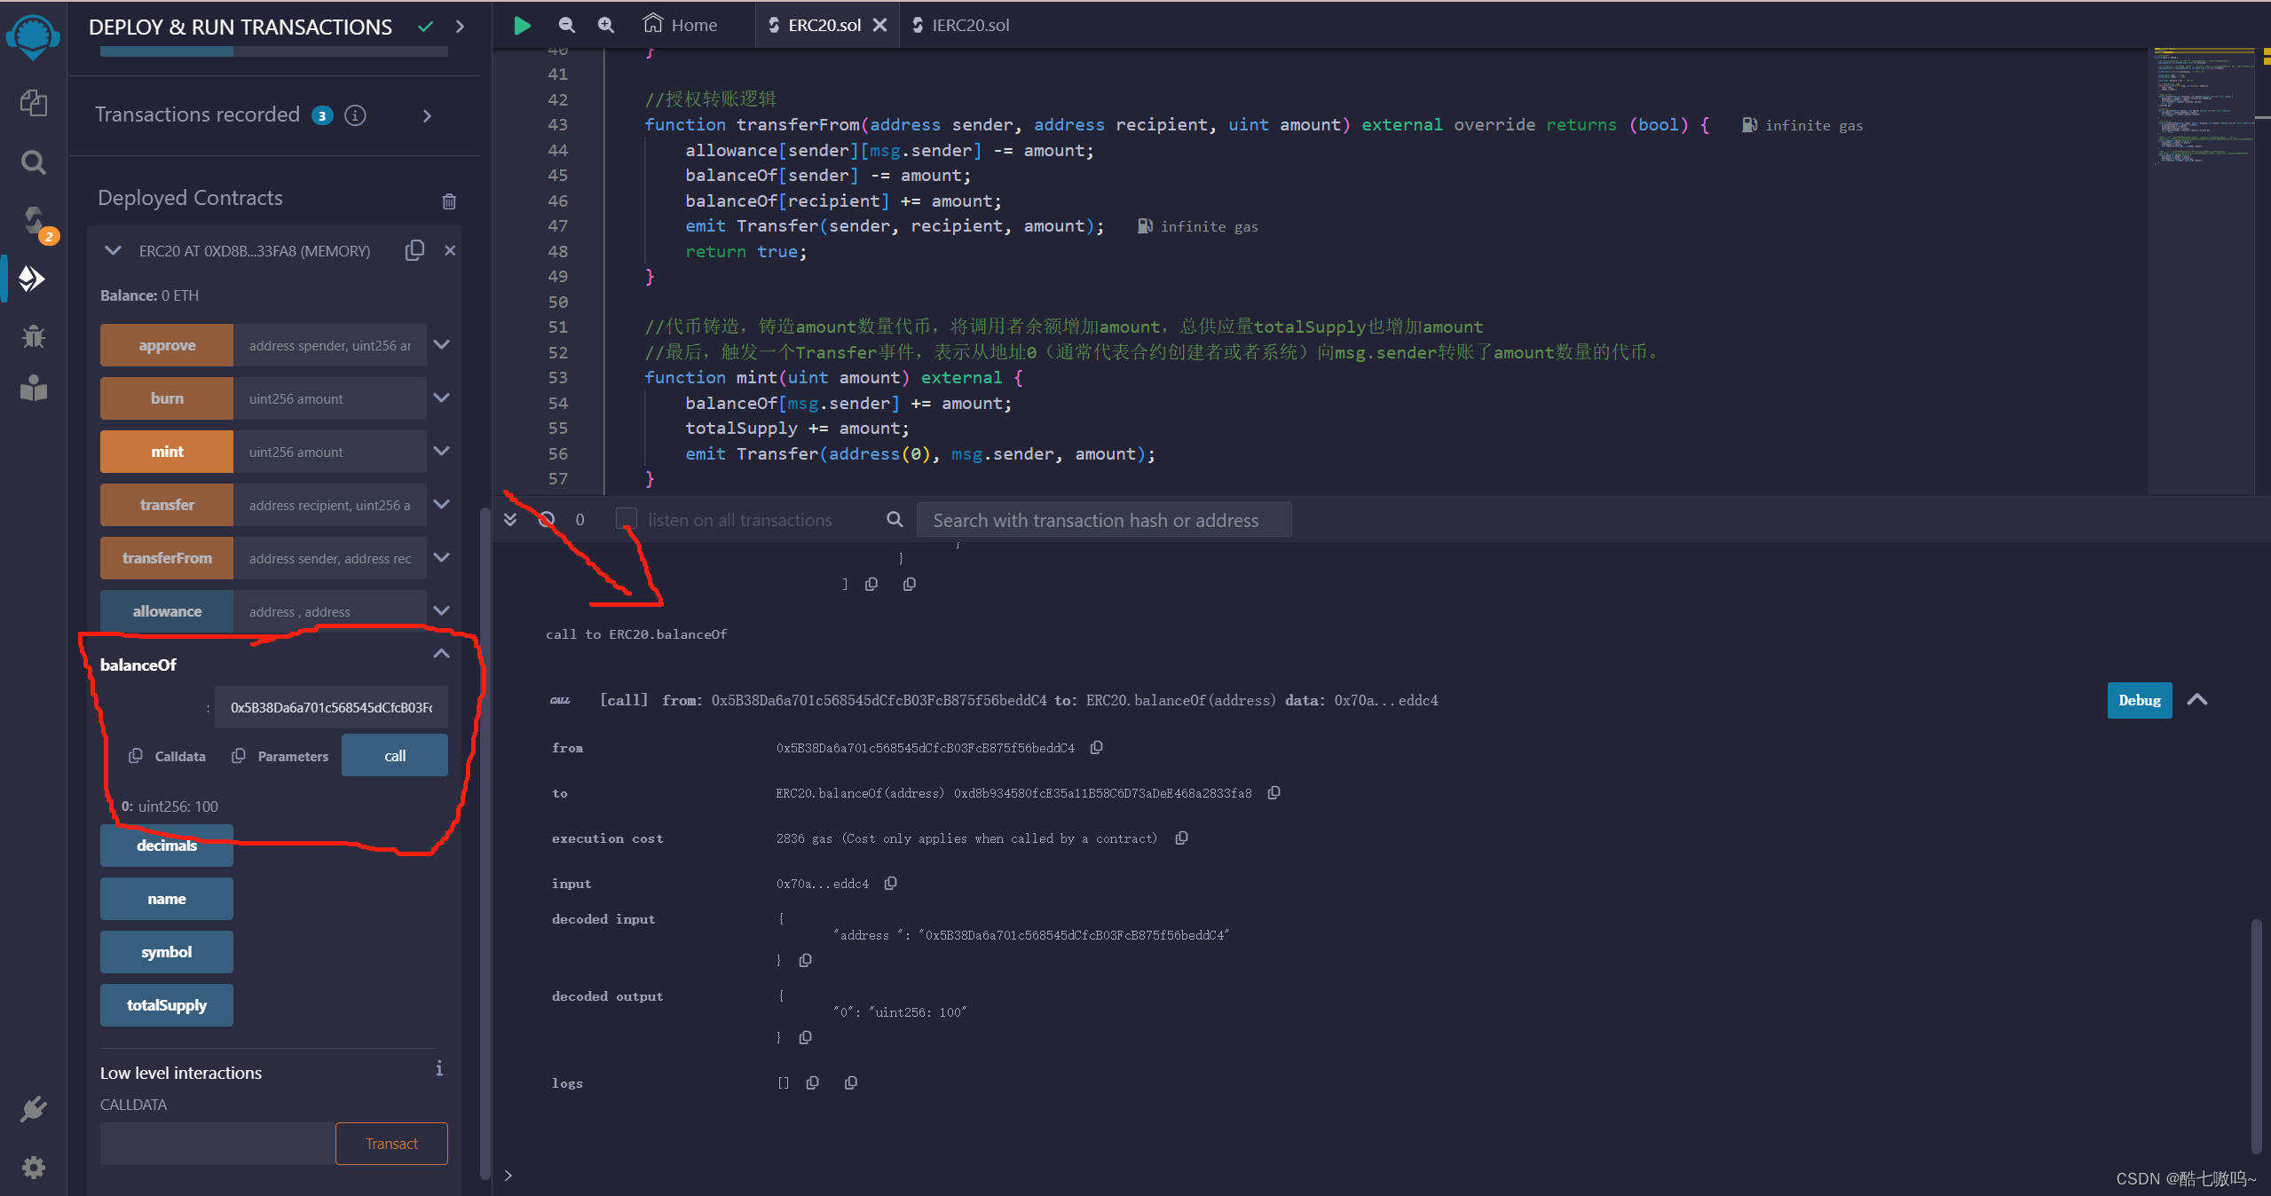The image size is (2271, 1196).
Task: Expand the transferFrom function inputs
Action: [441, 558]
